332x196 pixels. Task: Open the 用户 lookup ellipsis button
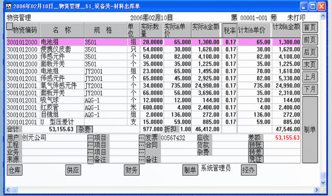pos(90,138)
